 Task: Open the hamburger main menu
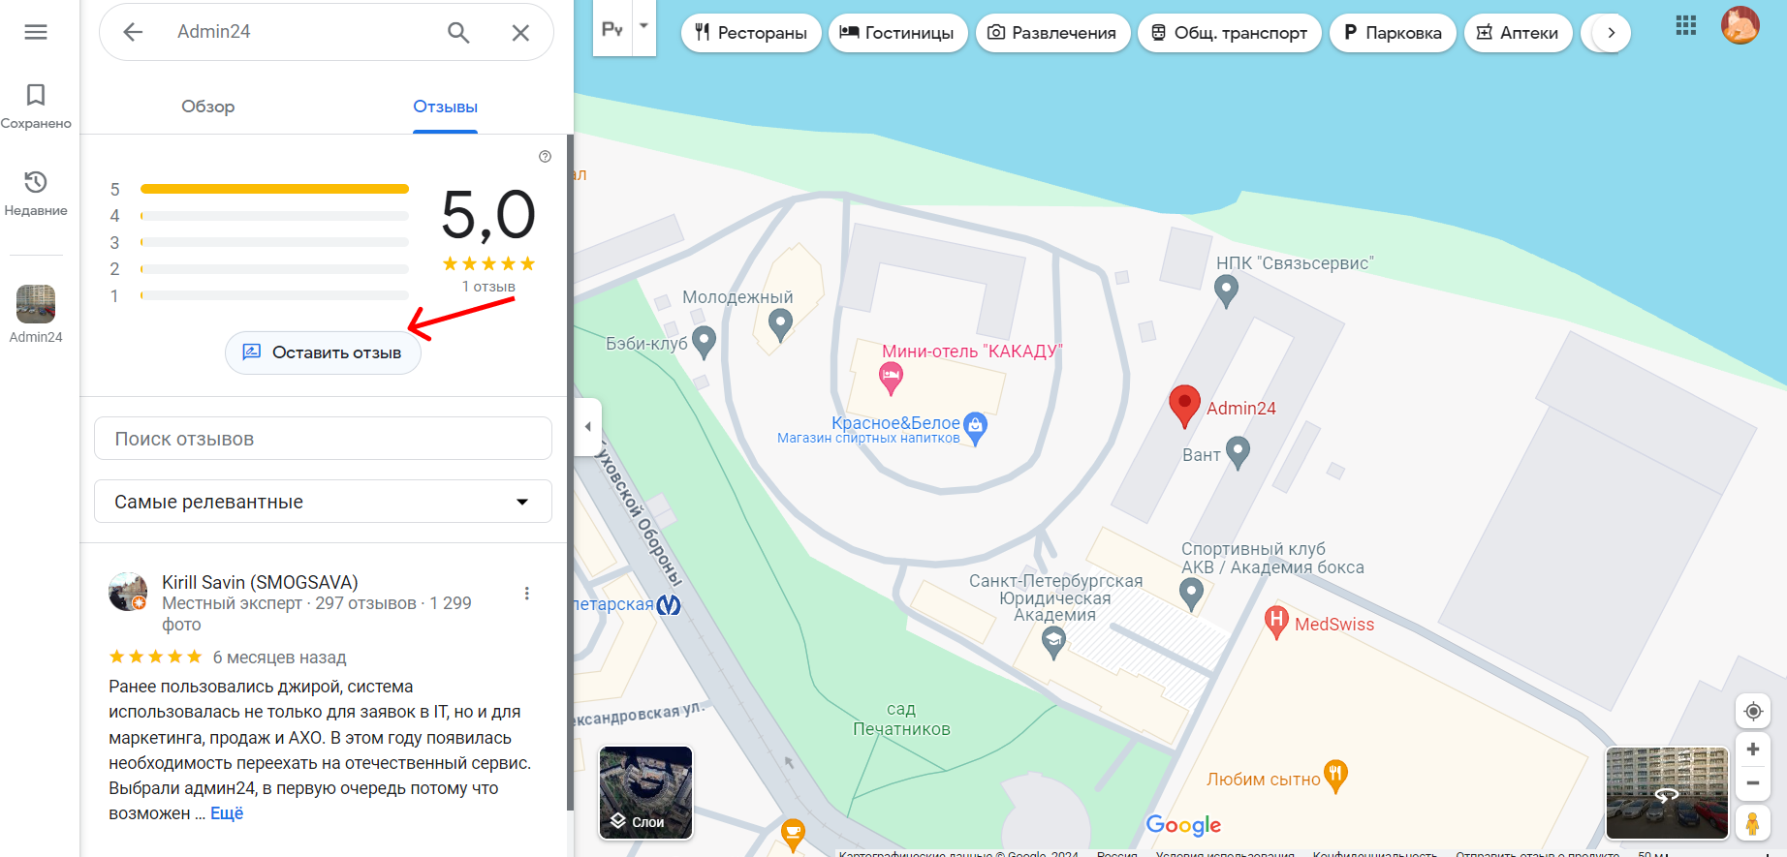tap(36, 32)
